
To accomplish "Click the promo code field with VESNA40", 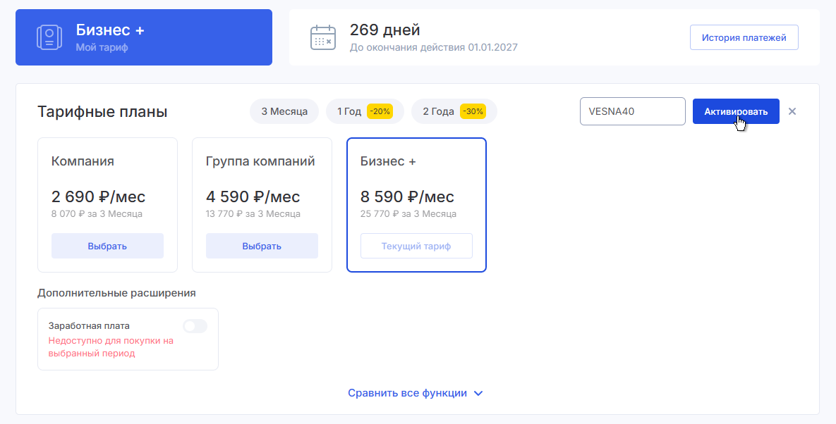I will coord(632,111).
